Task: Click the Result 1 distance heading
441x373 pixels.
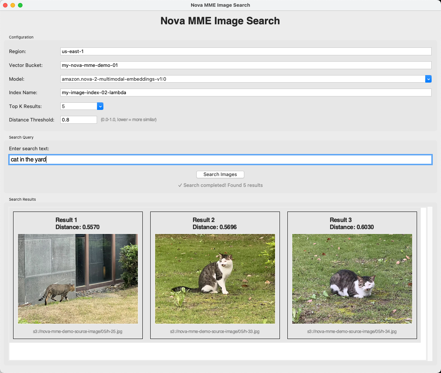Action: click(78, 227)
